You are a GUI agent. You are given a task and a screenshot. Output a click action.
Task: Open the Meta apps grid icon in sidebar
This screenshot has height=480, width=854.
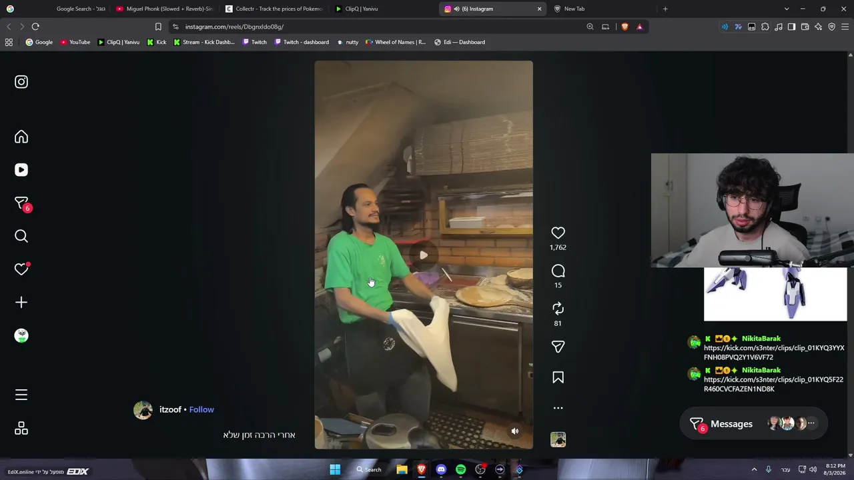(x=21, y=428)
